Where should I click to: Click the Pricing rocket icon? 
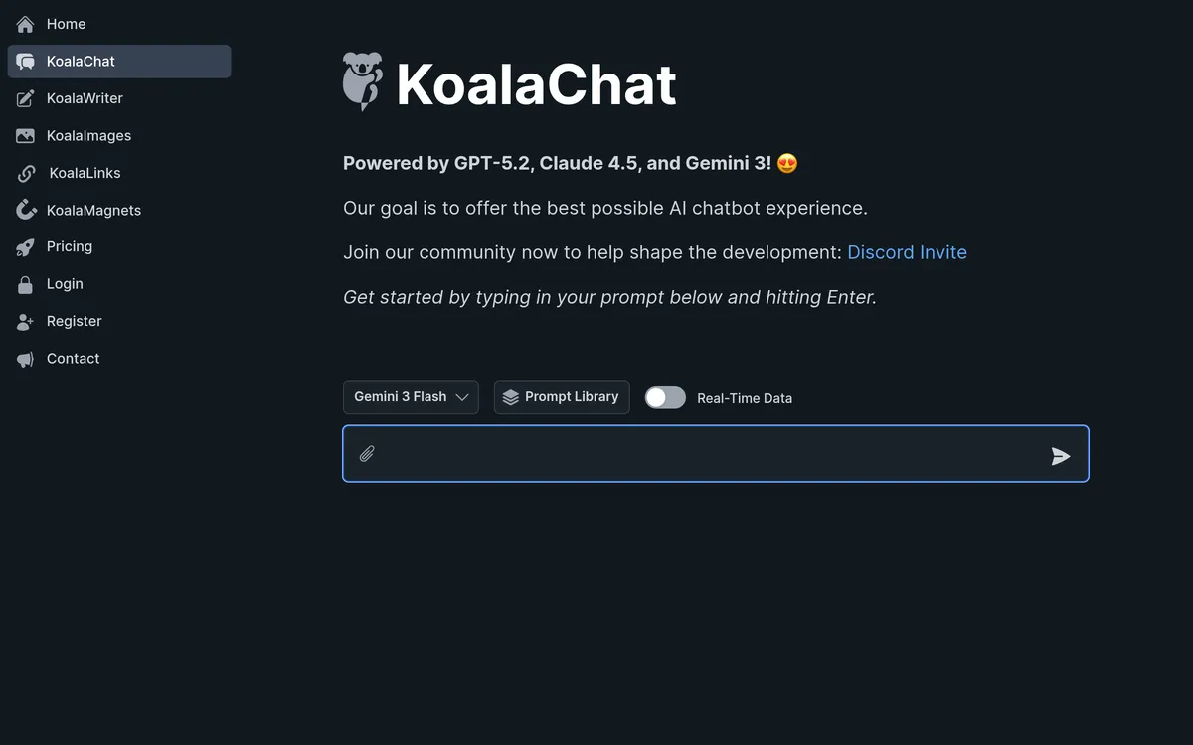[x=26, y=247]
